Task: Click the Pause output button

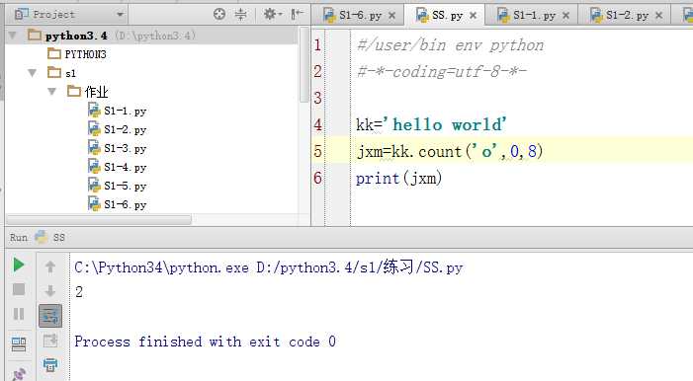Action: click(x=19, y=314)
